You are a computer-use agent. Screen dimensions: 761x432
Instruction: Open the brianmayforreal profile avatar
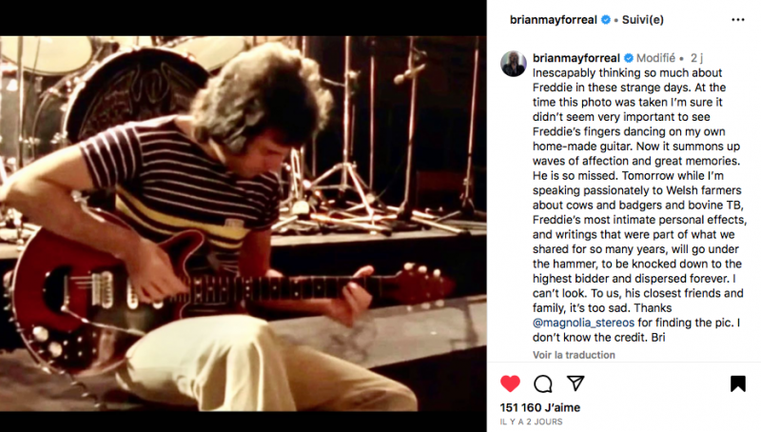pyautogui.click(x=514, y=64)
